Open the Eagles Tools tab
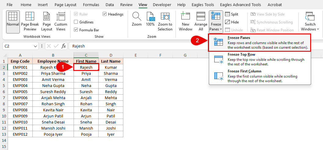The height and width of the screenshot is (150, 323). point(203,5)
